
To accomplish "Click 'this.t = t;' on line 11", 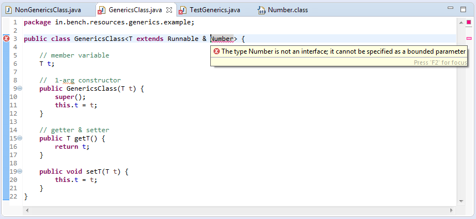I will (76, 105).
